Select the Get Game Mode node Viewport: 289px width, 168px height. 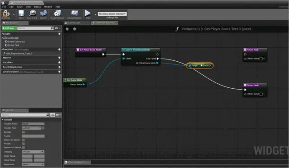[x=75, y=80]
